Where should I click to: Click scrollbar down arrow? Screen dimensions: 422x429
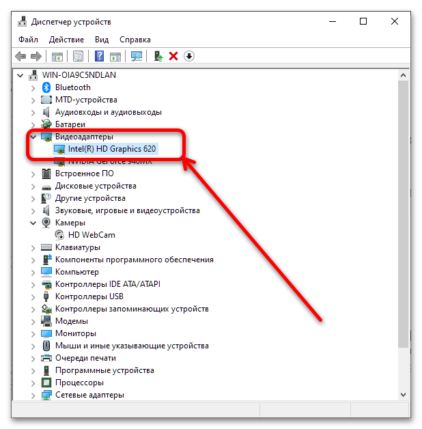(403, 395)
